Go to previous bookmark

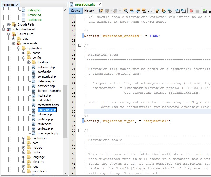coord(158,11)
